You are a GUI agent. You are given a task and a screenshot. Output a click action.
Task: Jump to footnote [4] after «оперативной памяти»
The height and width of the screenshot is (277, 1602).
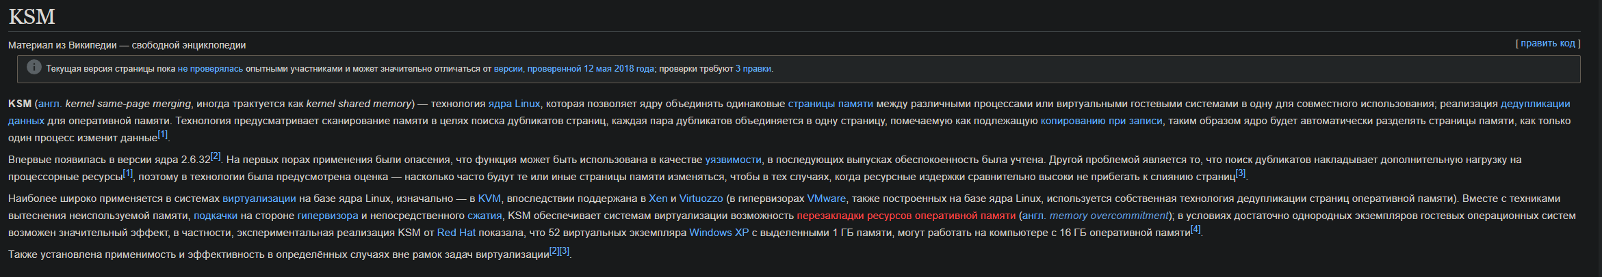click(1196, 229)
